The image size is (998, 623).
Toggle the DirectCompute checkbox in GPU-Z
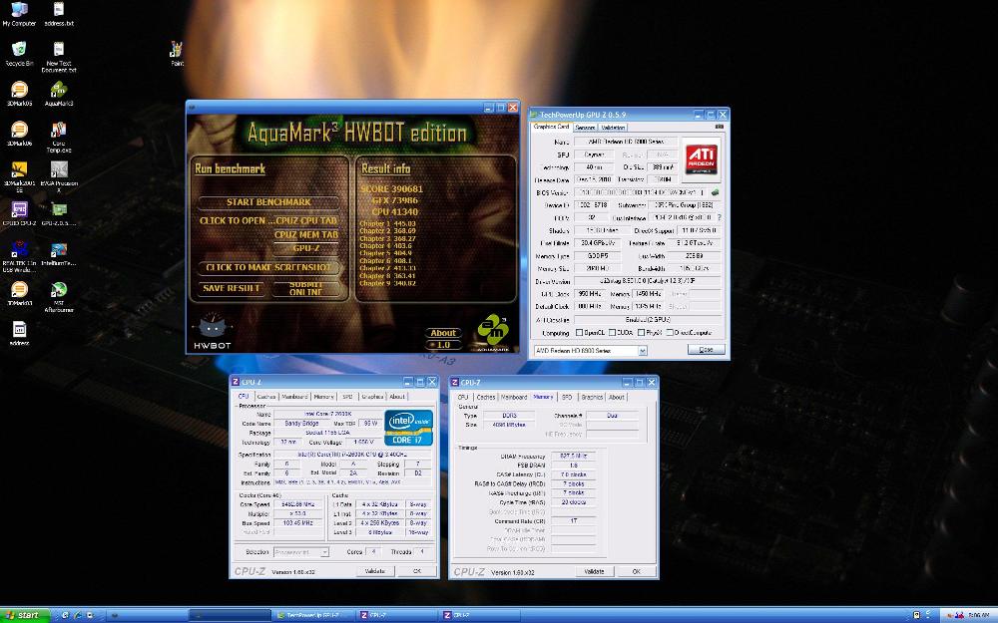click(x=669, y=333)
